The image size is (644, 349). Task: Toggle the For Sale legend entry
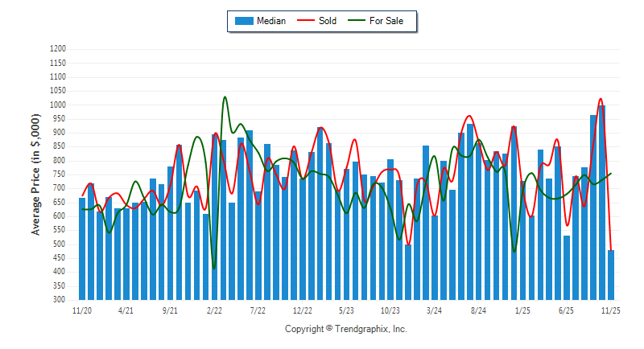(386, 21)
